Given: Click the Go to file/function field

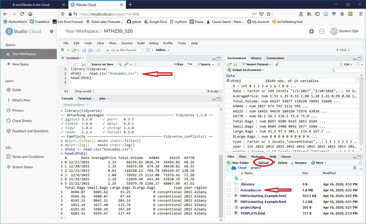Looking at the screenshot, I should [123, 50].
